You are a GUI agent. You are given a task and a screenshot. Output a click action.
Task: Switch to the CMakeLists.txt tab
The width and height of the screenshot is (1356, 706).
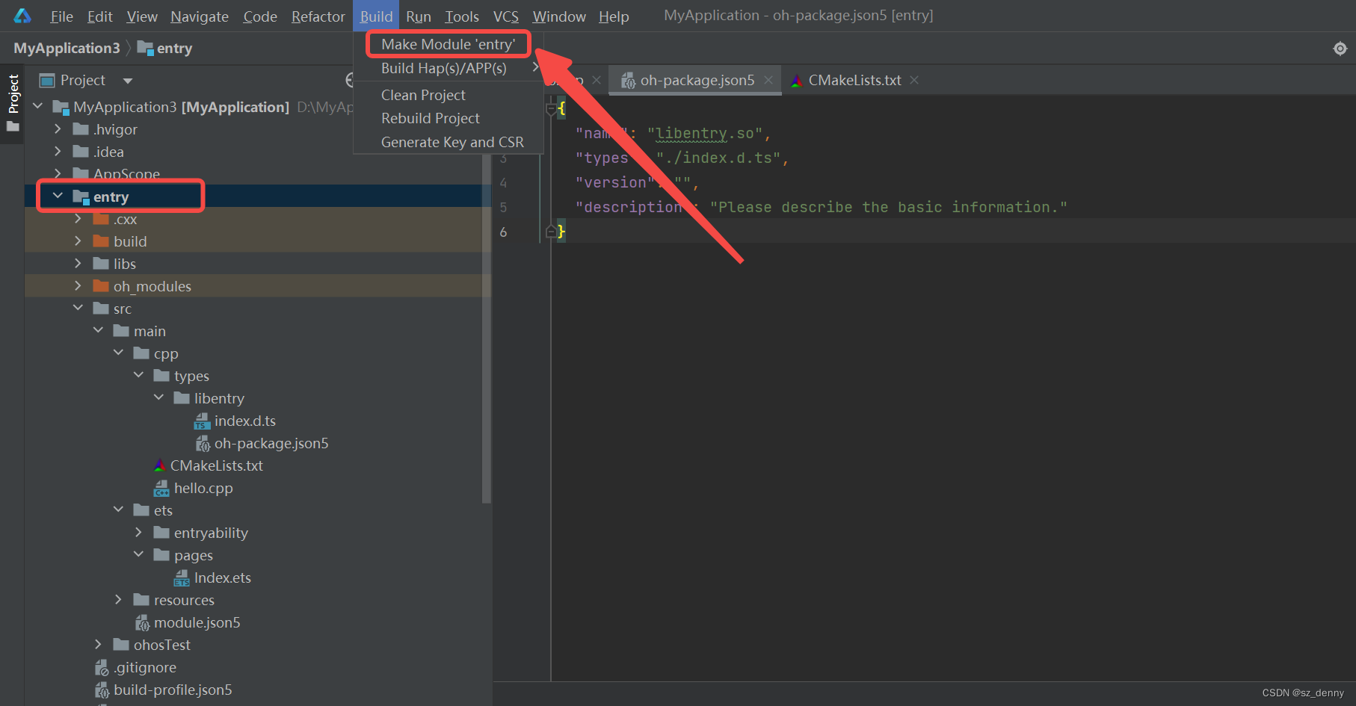click(x=854, y=80)
